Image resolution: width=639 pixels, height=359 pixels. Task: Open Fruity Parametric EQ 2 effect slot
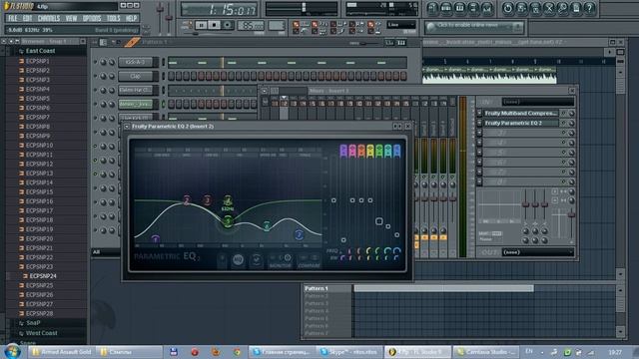(x=520, y=123)
